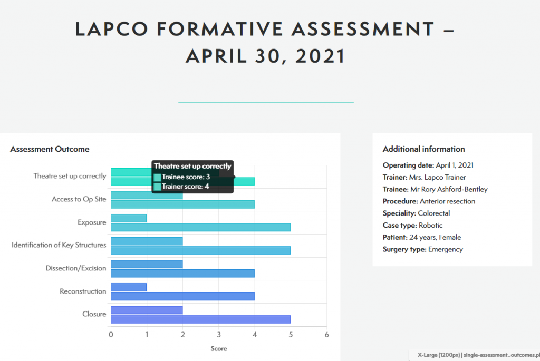
Task: Click the 'Identification of Key Structures' label
Action: click(x=59, y=245)
